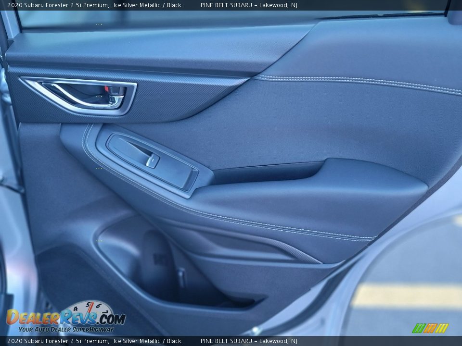This screenshot has width=462, height=346.
Task: Click the bottom 'Ice Silver Metallic / Black' caption
Action: tap(147, 341)
